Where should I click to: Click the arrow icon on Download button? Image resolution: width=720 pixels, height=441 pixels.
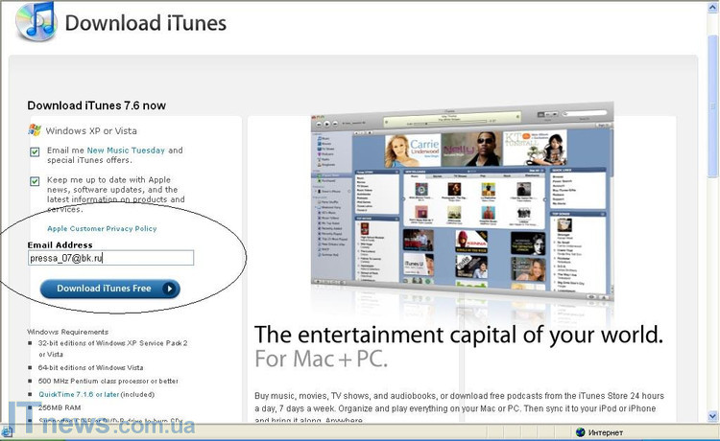point(169,289)
